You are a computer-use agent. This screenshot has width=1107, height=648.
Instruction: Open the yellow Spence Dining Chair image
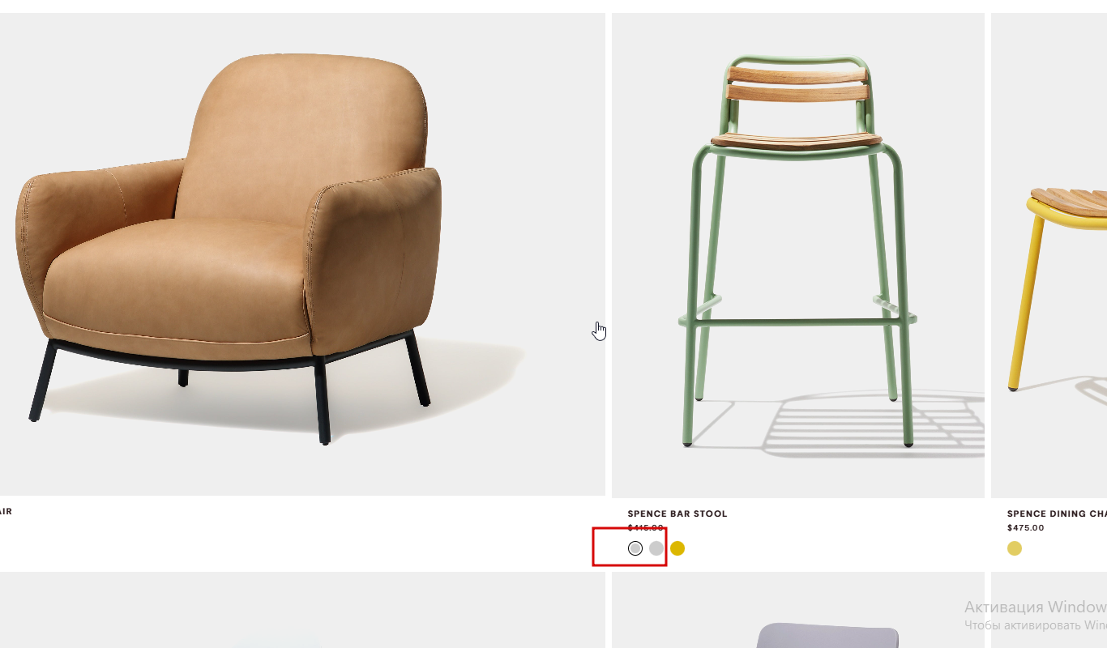[1049, 255]
